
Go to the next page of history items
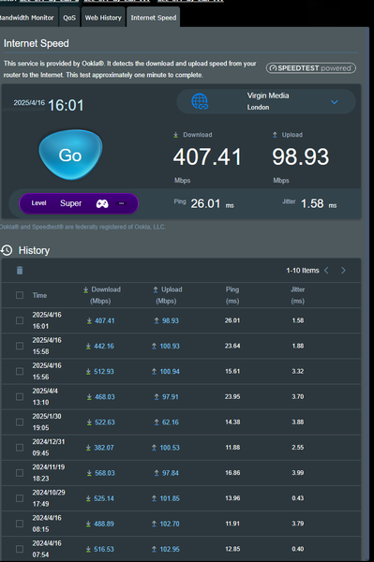(343, 271)
